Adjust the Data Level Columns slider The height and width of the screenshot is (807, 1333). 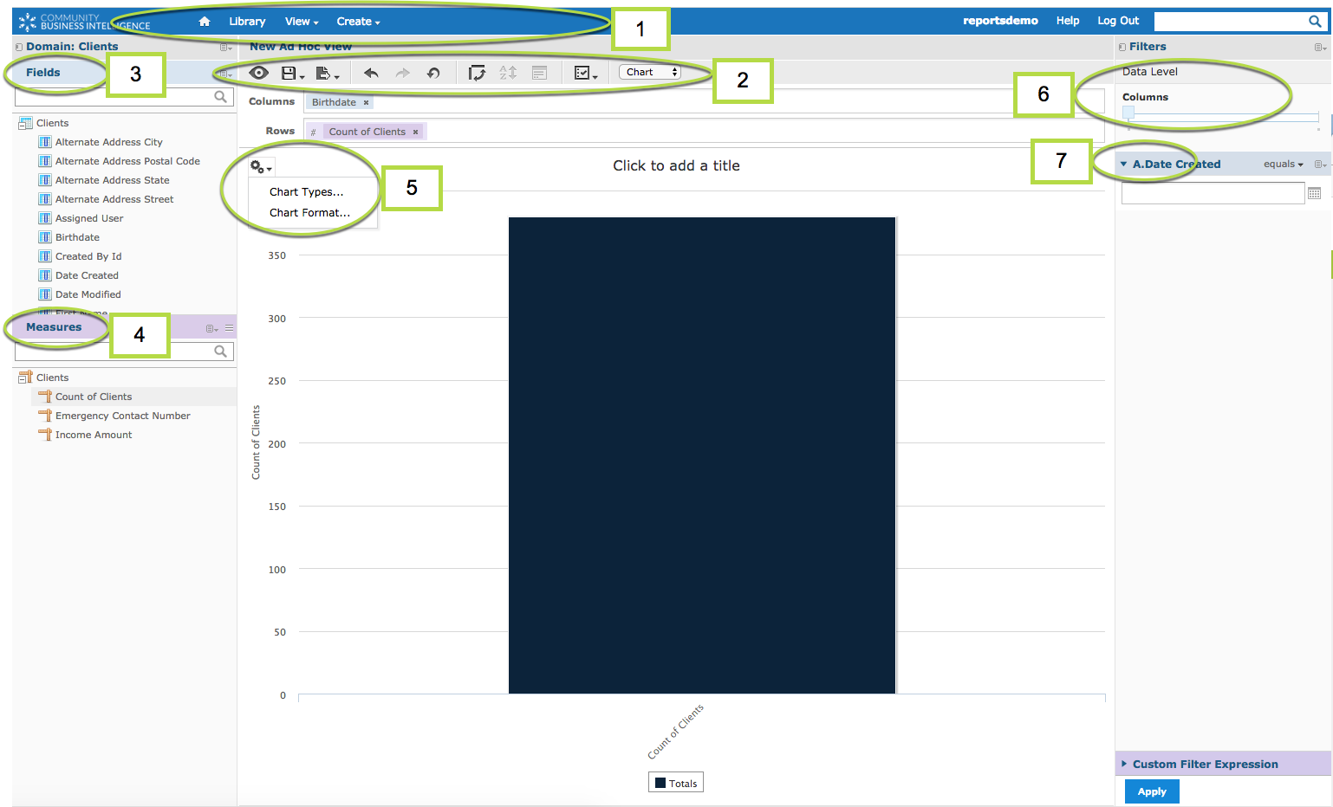[1129, 113]
